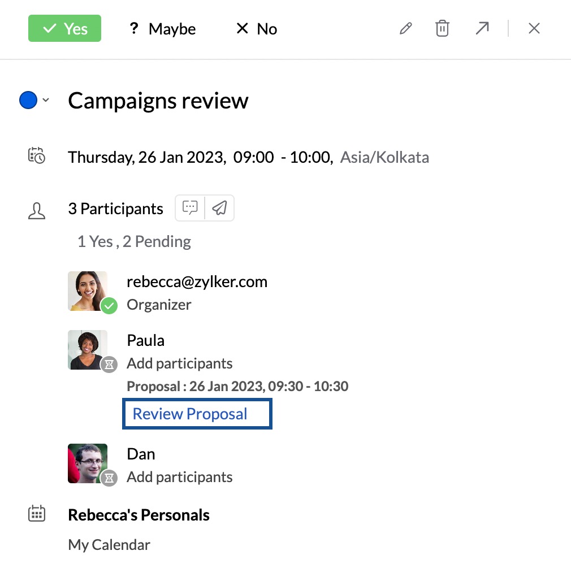Click Add participants under Paula
571x581 pixels.
[x=180, y=363]
